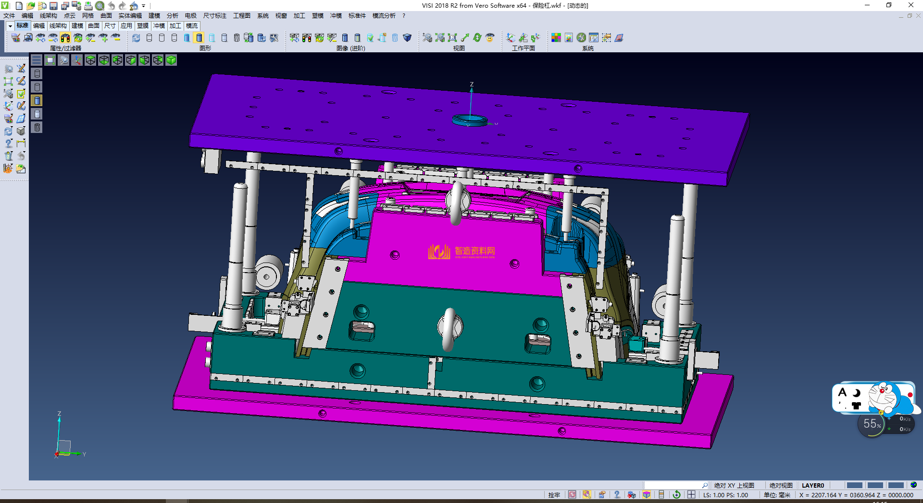923x503 pixels.
Task: Click the blue refresh graphics icon
Action: point(136,38)
